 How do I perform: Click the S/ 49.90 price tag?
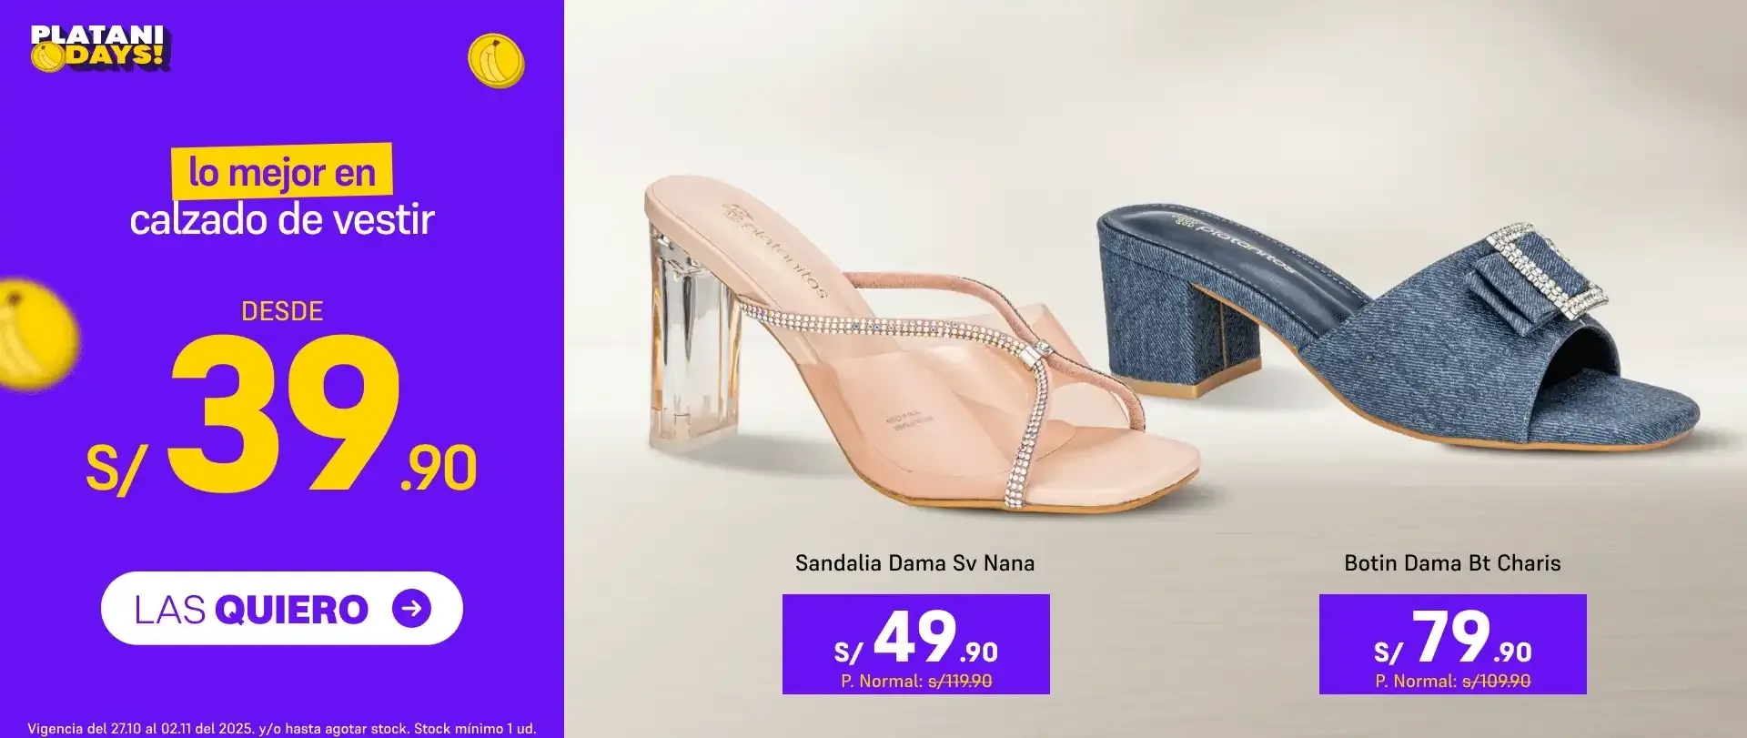[915, 644]
